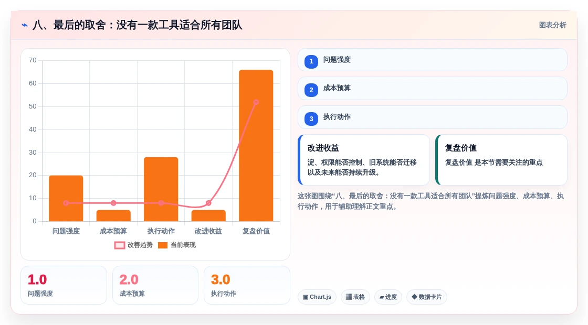Click the text 复盘价值 是本节需要关注的重点
Screen dimensions: 588x325
[x=494, y=162]
